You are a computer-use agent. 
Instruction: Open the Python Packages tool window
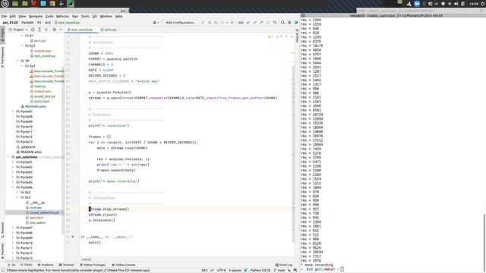pyautogui.click(x=93, y=265)
